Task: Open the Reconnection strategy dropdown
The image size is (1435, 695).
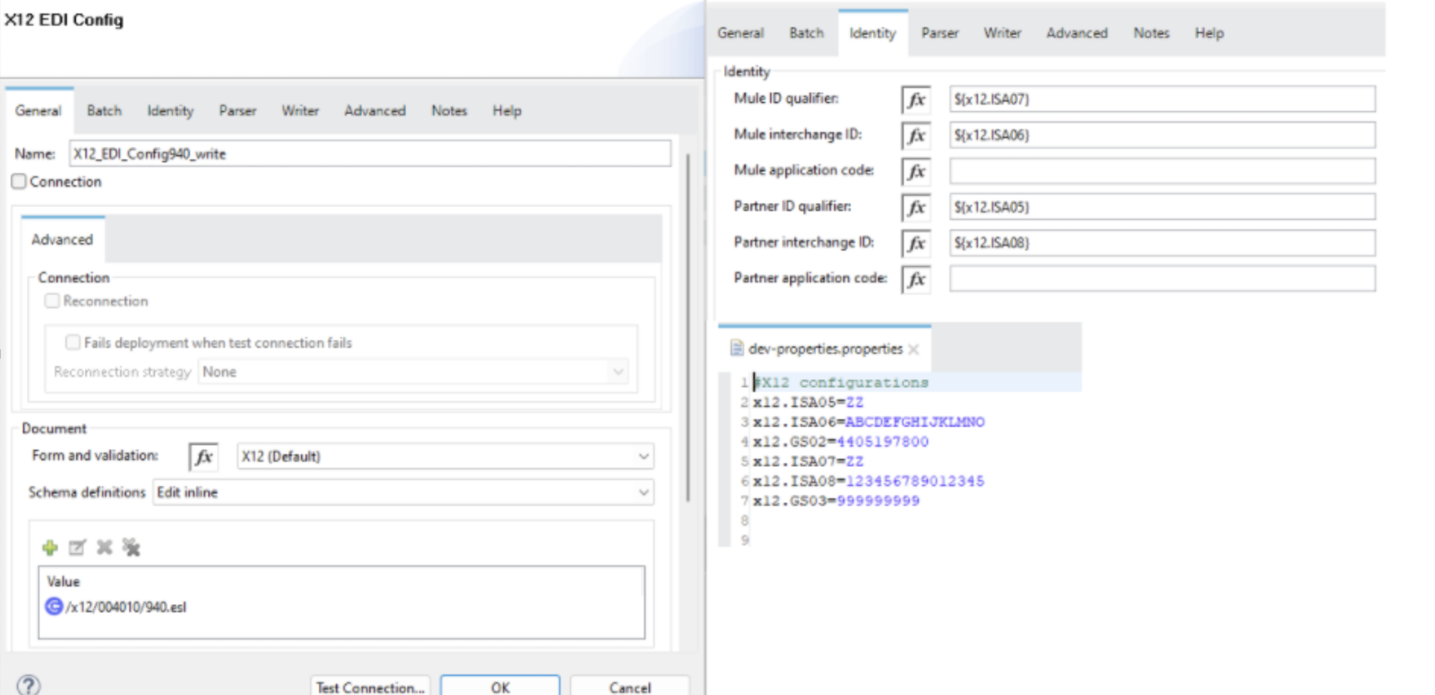Action: [414, 372]
